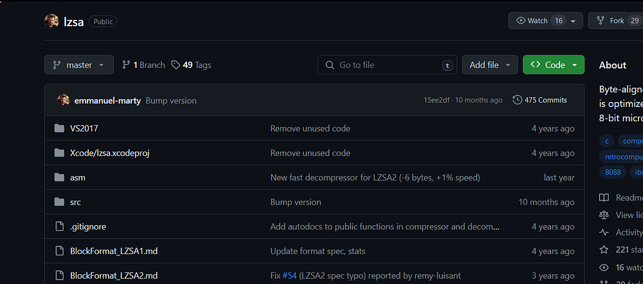Open the master branch selector dropdown
Viewport: 643px width, 284px height.
point(79,65)
